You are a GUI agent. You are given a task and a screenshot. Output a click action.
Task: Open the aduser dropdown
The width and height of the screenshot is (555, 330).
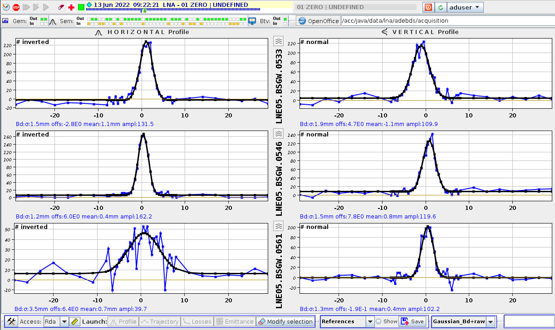point(465,7)
